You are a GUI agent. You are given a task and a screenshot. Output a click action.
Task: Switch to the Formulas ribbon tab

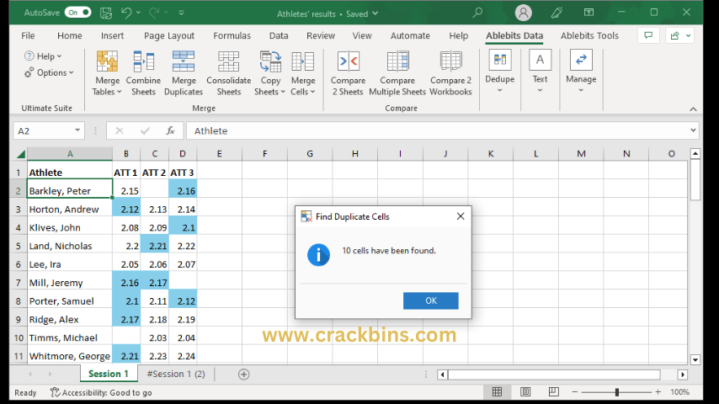[232, 35]
